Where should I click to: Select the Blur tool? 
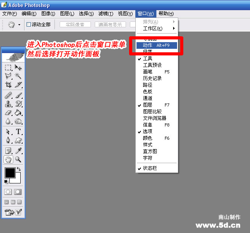point(8,121)
